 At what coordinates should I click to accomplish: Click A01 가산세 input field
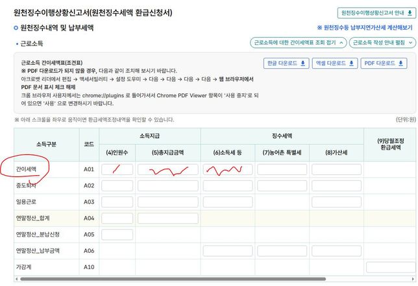(x=336, y=169)
